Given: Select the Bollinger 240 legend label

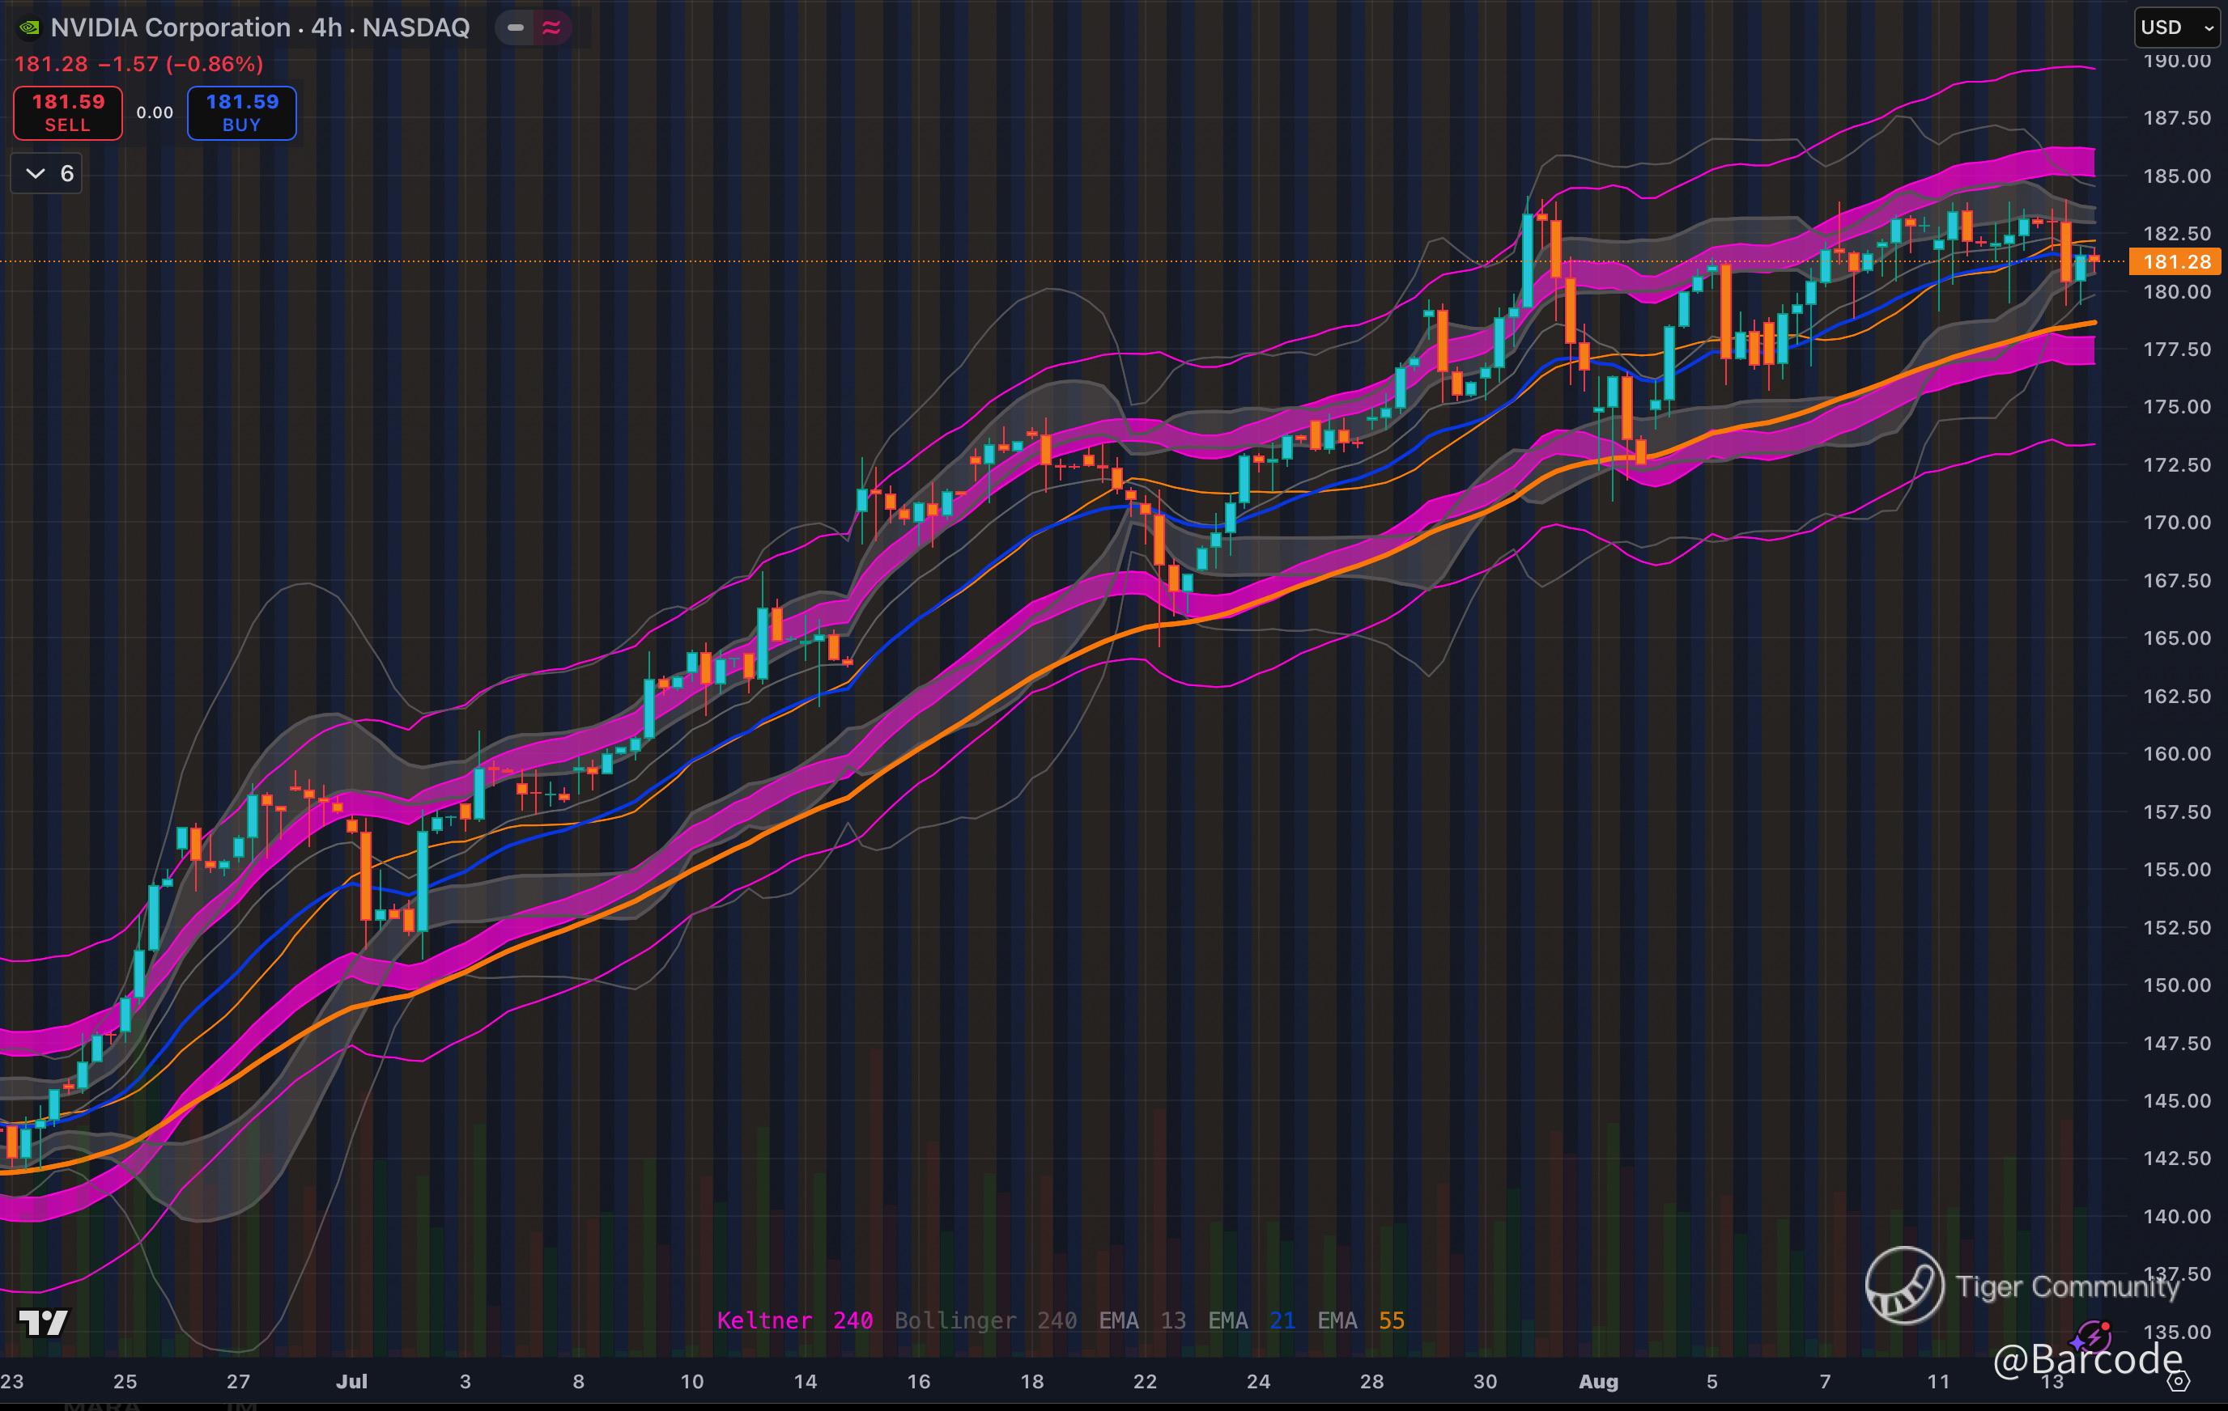Looking at the screenshot, I should 984,1320.
